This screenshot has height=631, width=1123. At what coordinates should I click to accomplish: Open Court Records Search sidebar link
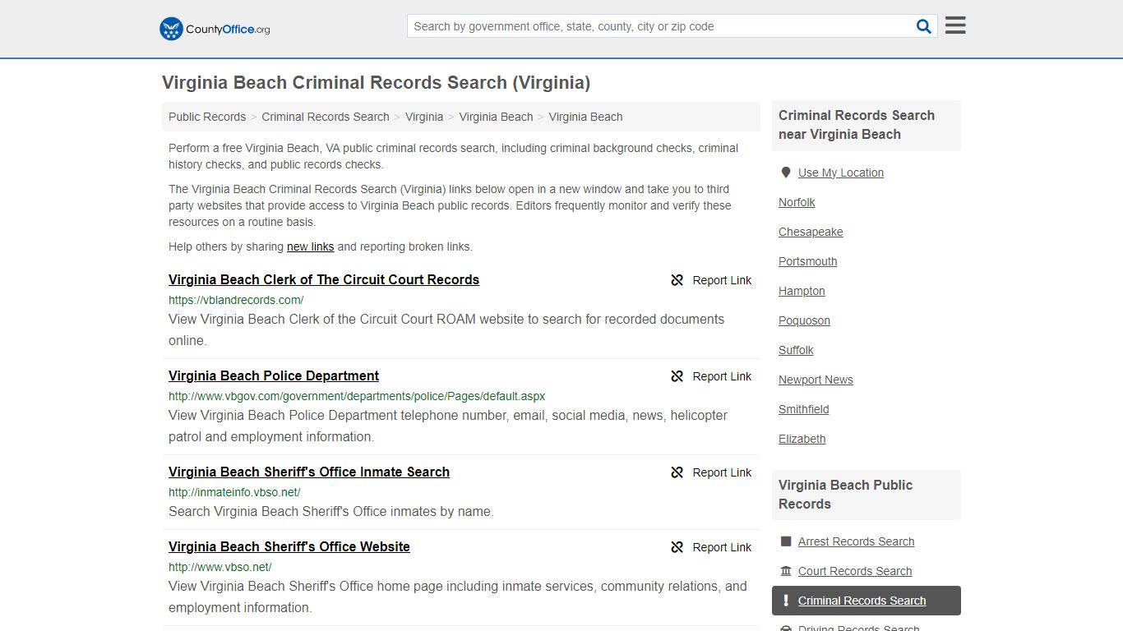pyautogui.click(x=855, y=571)
